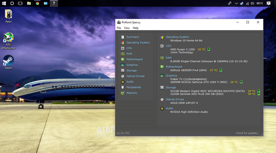Click the Summary clipboard icon in the sidebar
Viewport: 276px width, 153px height.
pyautogui.click(x=123, y=37)
